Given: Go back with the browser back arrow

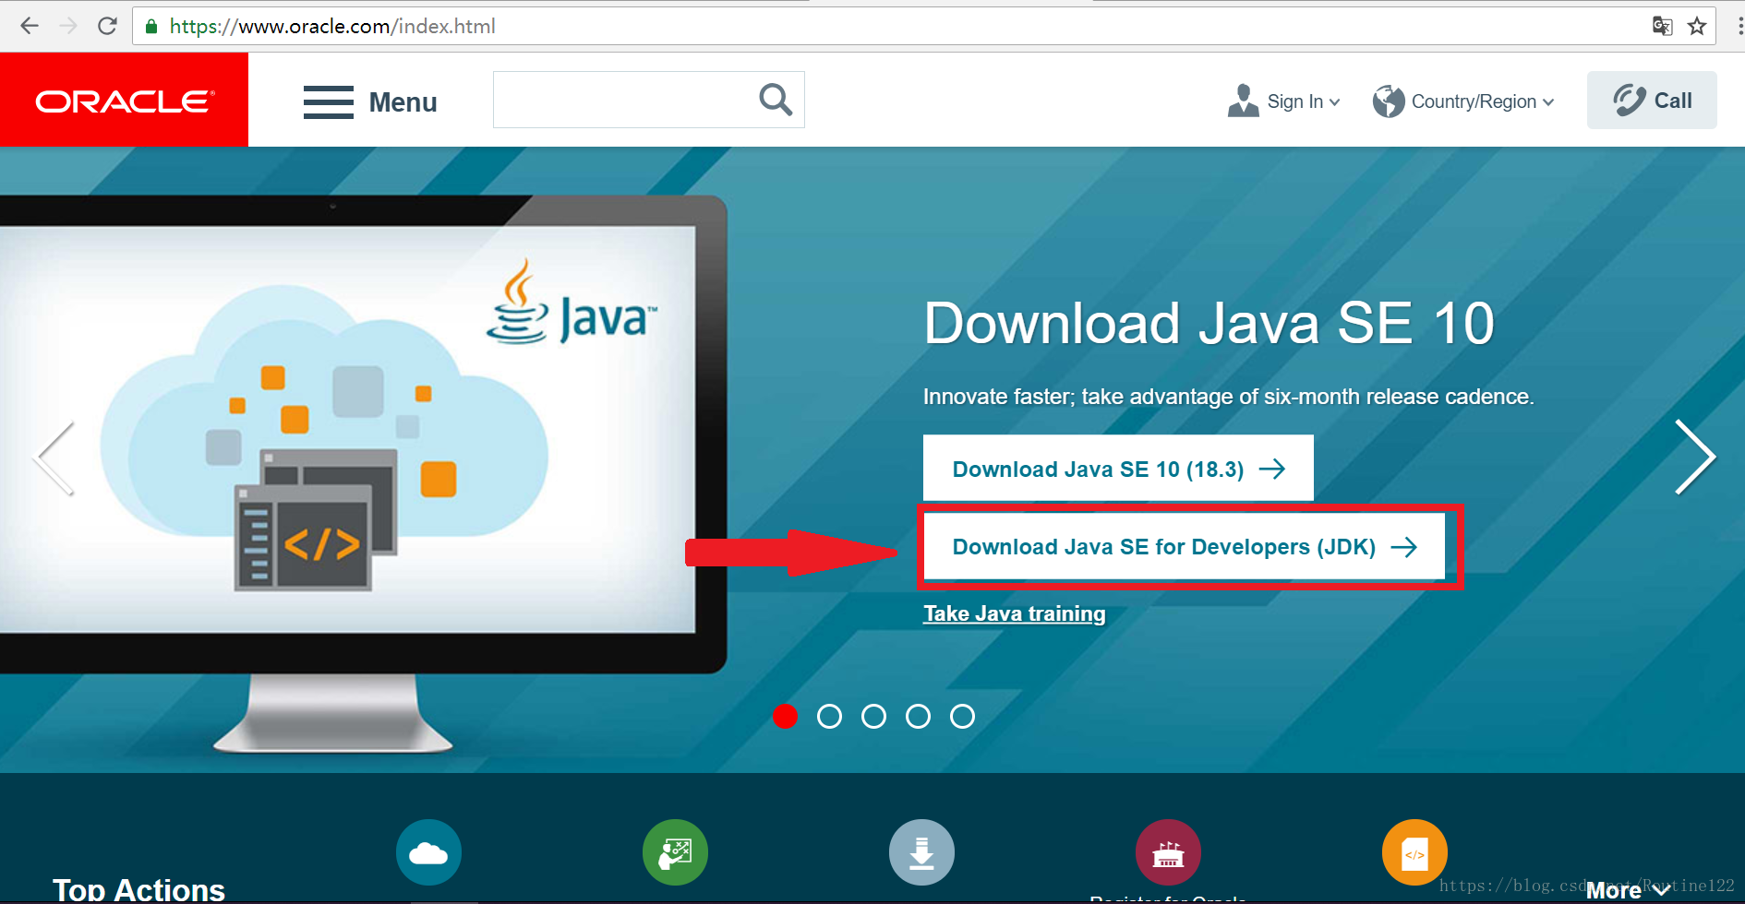Looking at the screenshot, I should (30, 26).
